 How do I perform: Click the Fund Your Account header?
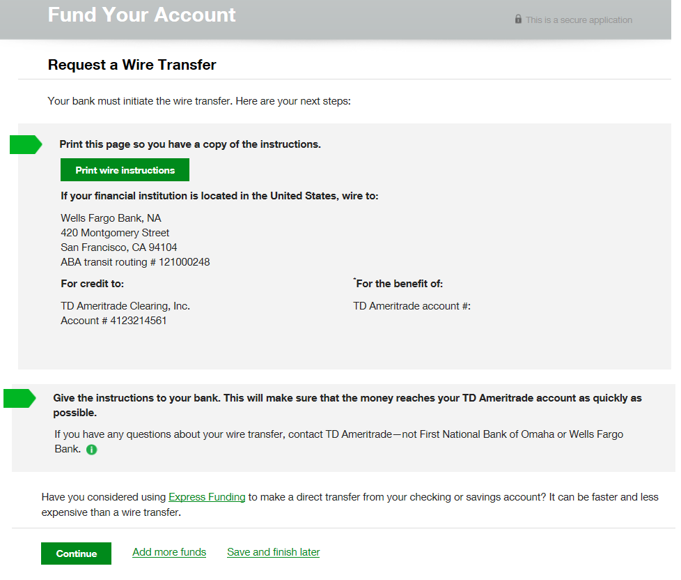coord(141,15)
